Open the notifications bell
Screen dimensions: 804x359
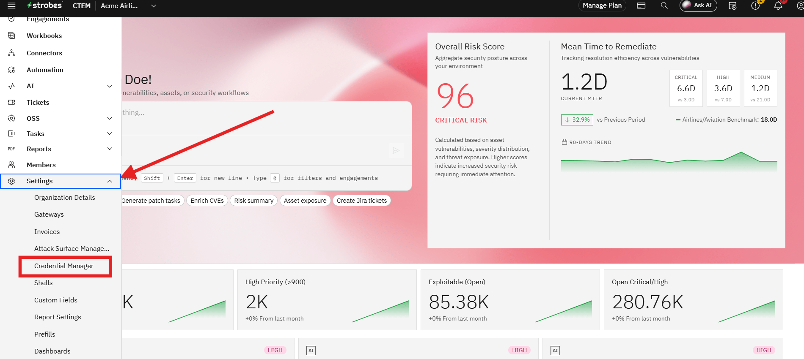tap(778, 5)
